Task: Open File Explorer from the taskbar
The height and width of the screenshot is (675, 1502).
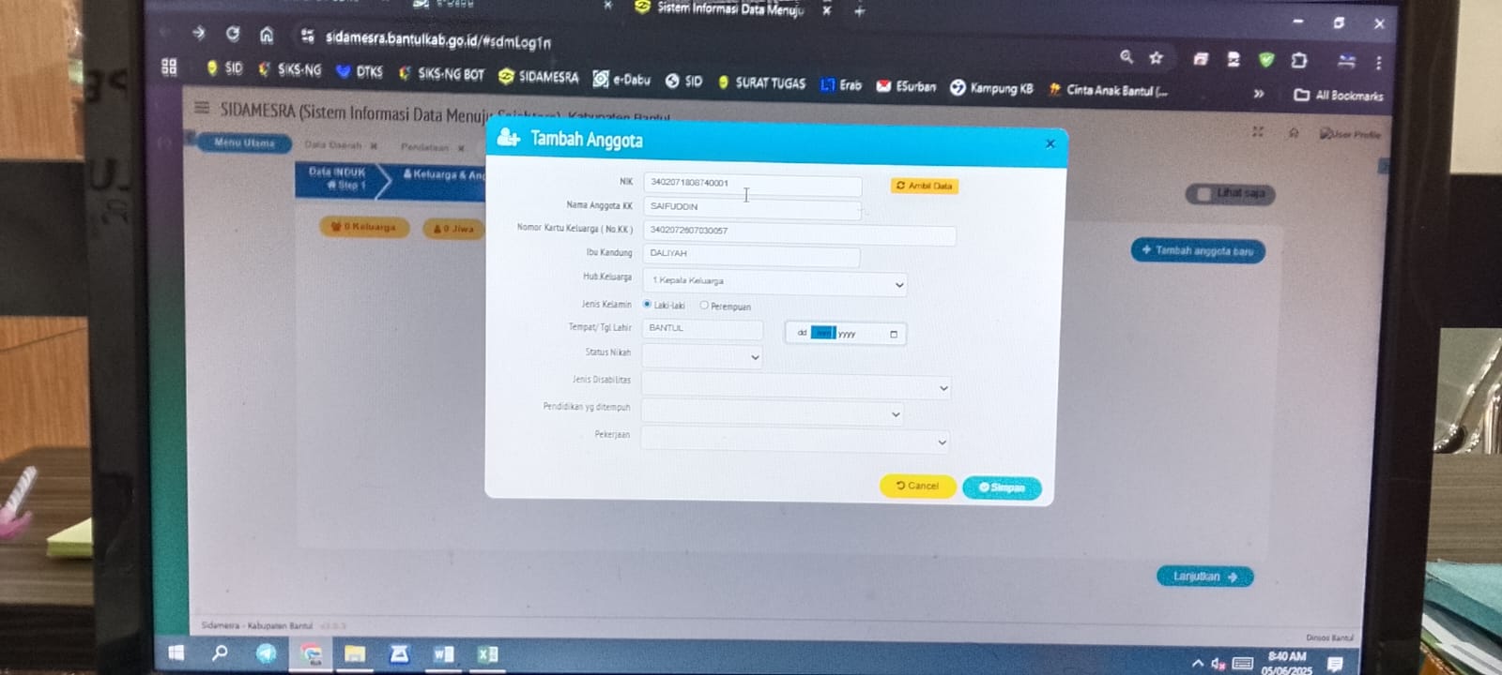Action: (x=355, y=653)
